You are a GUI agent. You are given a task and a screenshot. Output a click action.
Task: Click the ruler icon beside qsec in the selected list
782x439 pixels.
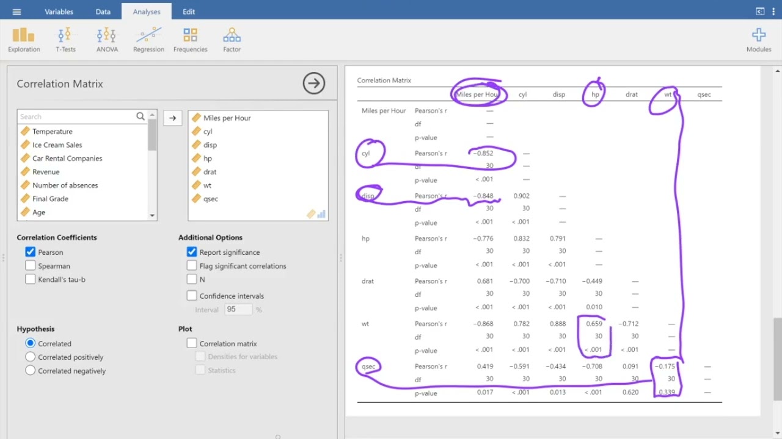(x=196, y=198)
